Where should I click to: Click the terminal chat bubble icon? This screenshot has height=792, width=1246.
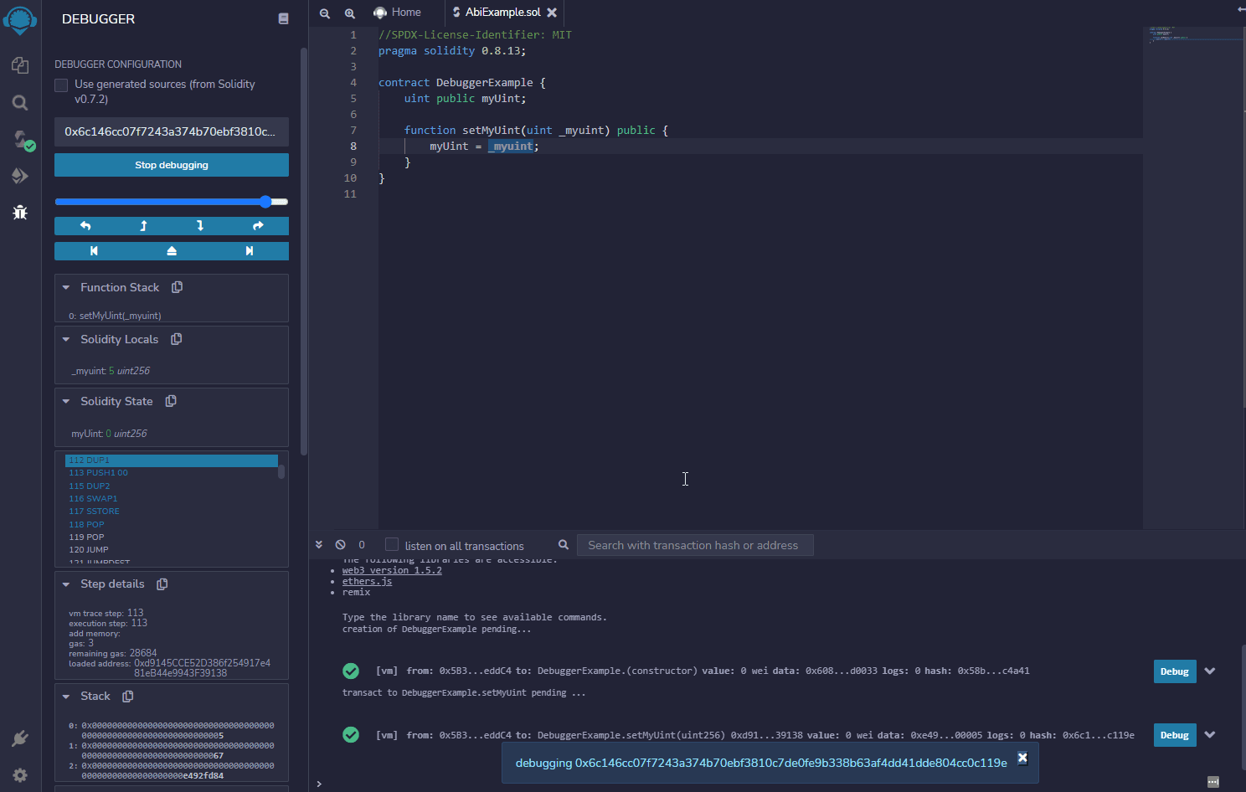[1213, 782]
